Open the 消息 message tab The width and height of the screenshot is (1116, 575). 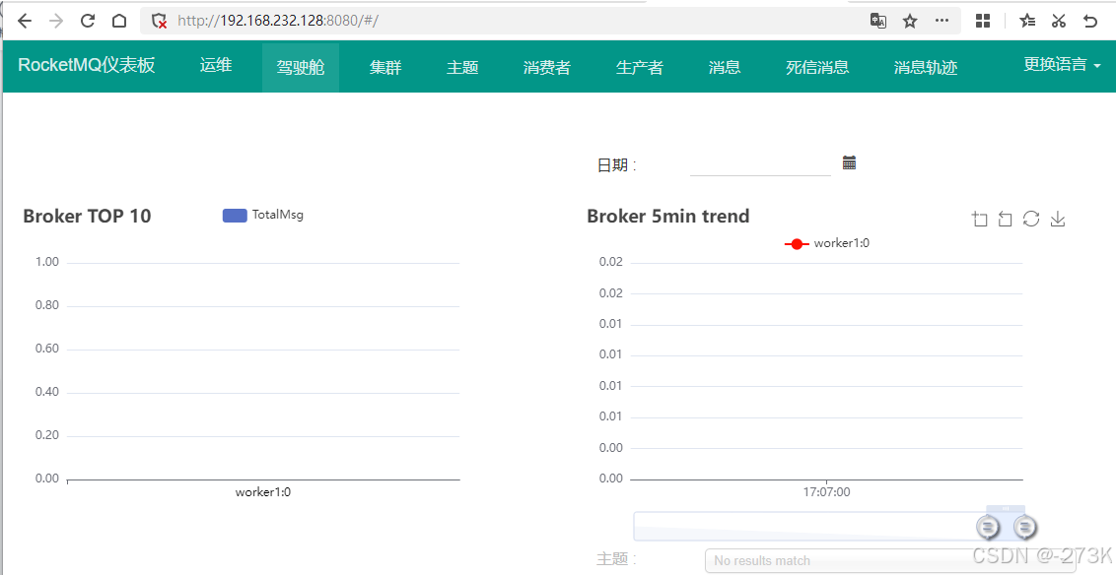click(725, 68)
